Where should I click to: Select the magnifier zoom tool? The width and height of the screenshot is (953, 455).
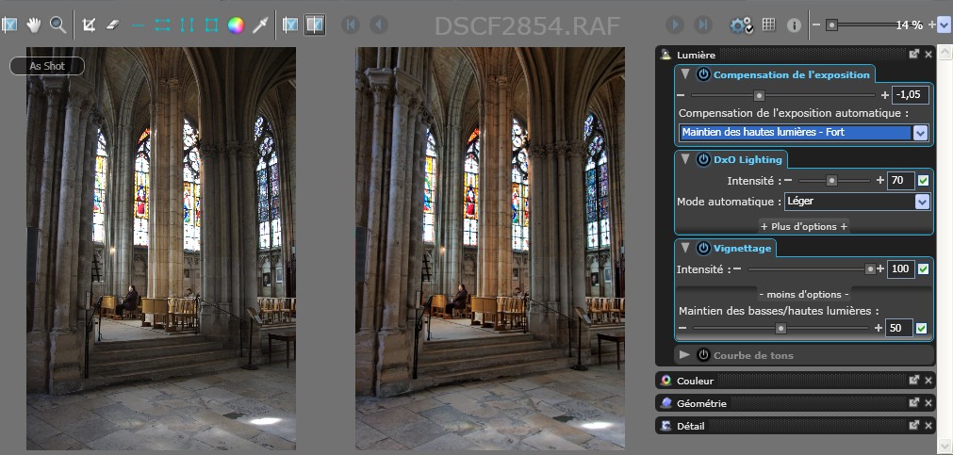coord(58,24)
